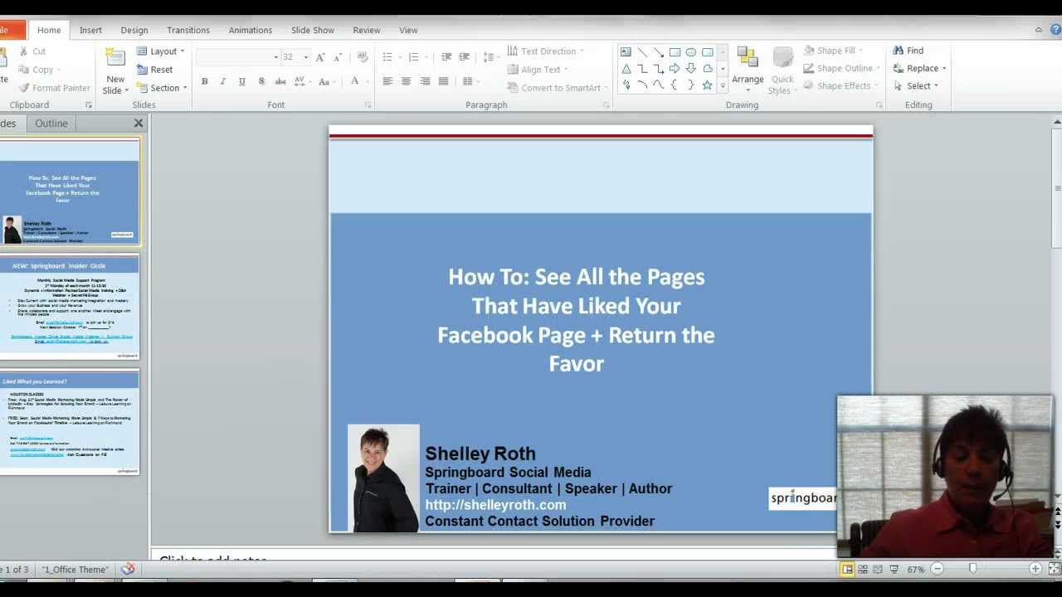Image resolution: width=1062 pixels, height=597 pixels.
Task: Toggle Bold formatting in Font group
Action: [x=204, y=81]
